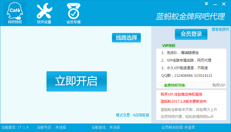Image resolution: width=231 pixels, height=132 pixels.
Task: Open the 网吧特权 Café penguin tab
Action: [x=15, y=13]
